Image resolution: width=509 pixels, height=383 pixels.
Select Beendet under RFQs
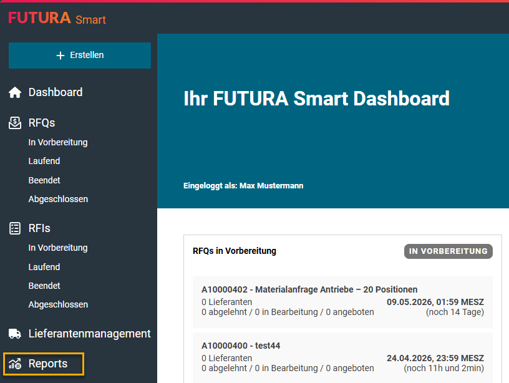44,180
